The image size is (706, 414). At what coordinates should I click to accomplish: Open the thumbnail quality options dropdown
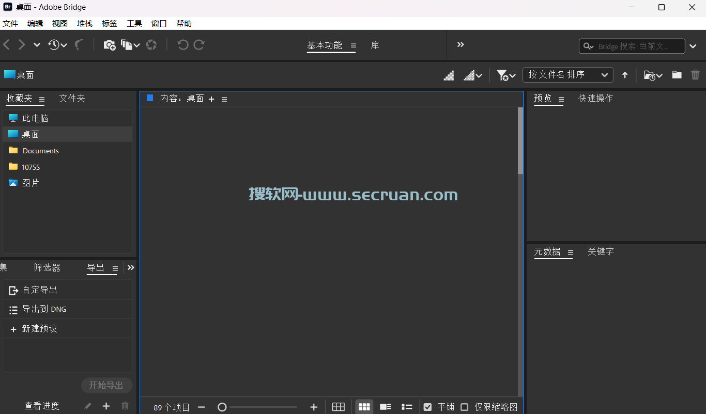(x=473, y=75)
